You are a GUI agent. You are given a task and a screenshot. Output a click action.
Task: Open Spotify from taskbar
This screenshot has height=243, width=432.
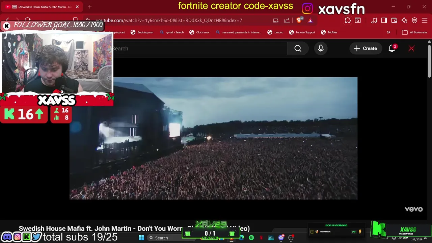[x=251, y=238]
